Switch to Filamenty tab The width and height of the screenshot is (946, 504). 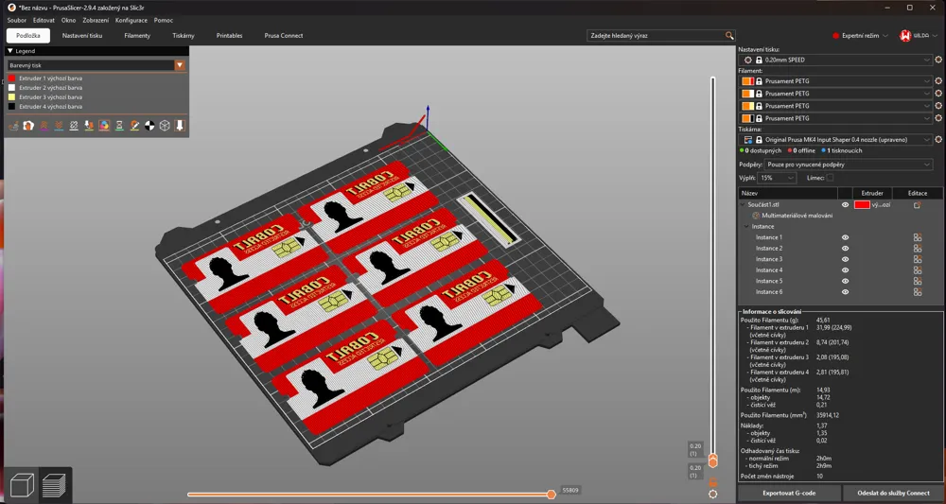[x=137, y=36]
